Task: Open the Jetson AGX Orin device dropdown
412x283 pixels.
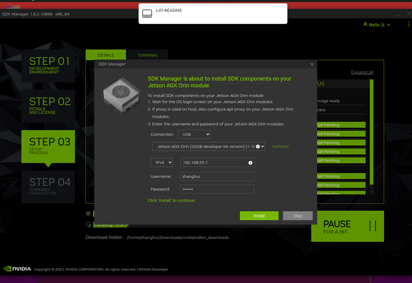Action: point(208,147)
